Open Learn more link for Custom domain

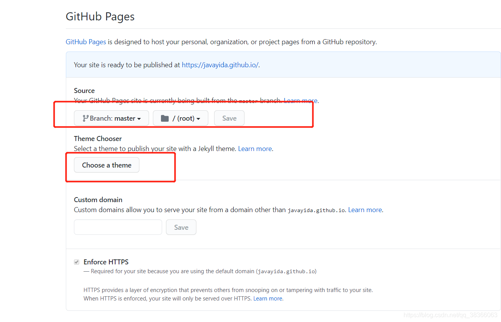point(365,210)
